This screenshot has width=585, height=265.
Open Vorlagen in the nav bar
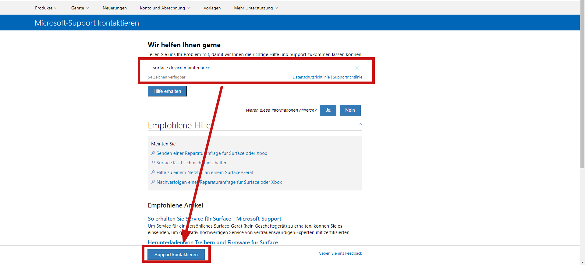pyautogui.click(x=212, y=8)
